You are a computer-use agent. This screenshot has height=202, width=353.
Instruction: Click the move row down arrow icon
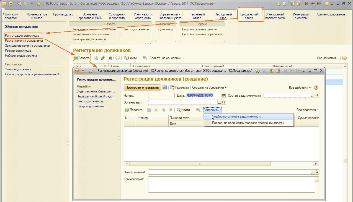[171, 110]
